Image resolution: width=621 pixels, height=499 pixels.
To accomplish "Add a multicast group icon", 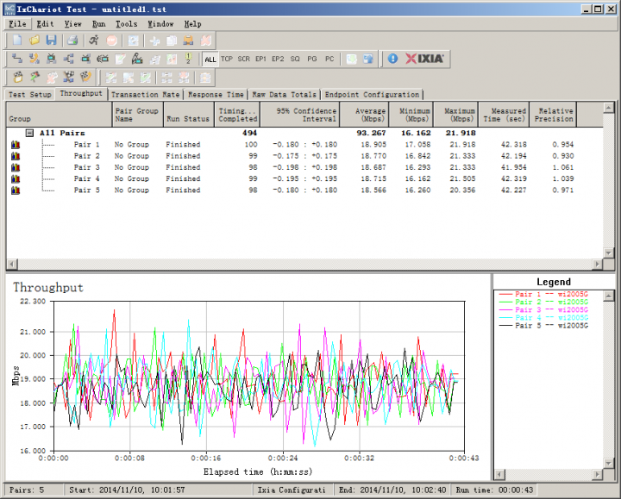I will click(x=68, y=59).
